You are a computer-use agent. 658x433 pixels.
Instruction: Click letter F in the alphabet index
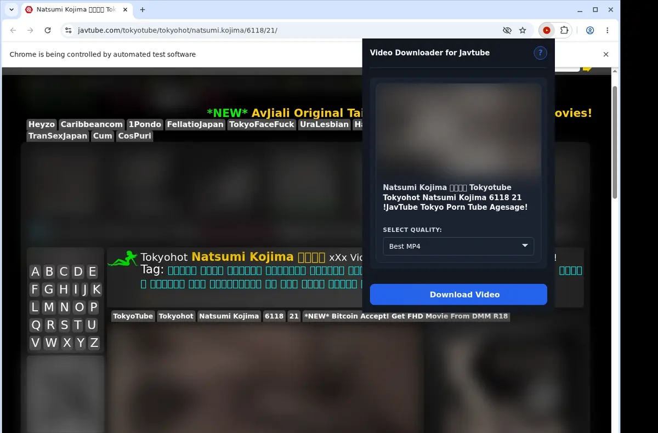pos(35,289)
